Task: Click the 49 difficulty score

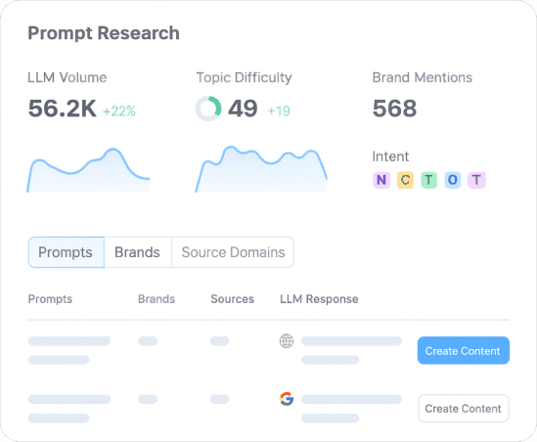Action: (x=243, y=109)
